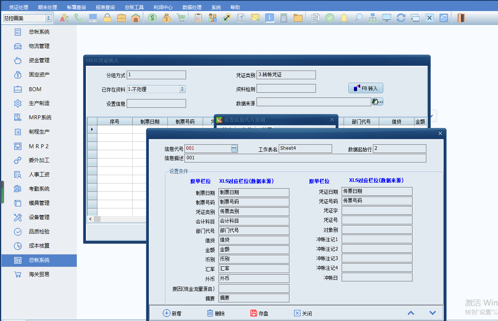Click the copy documents toolbar icon
This screenshot has height=321, width=498.
tap(316, 18)
